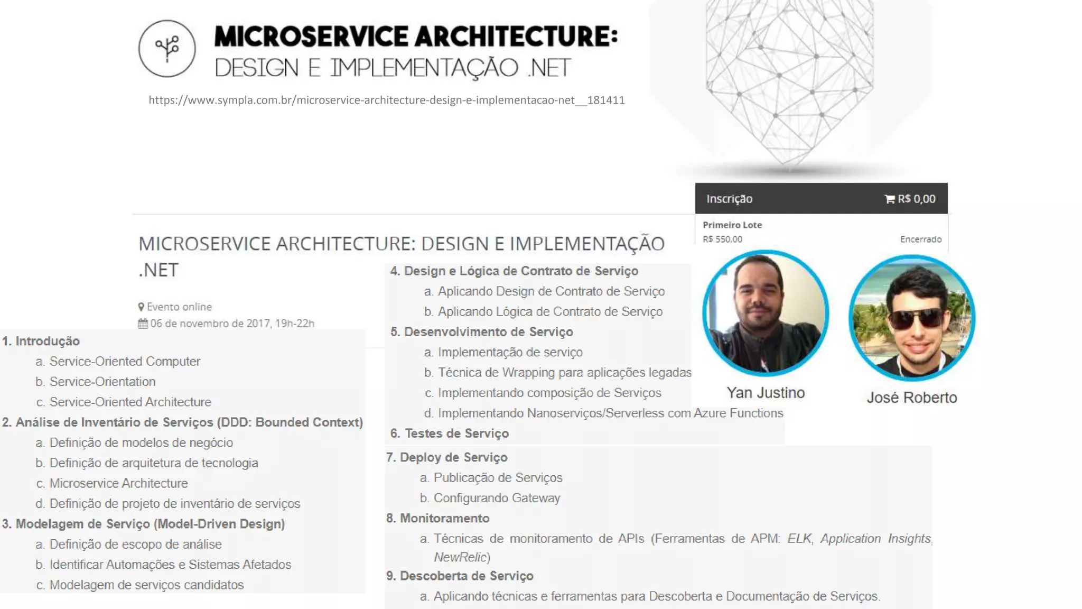
Task: Click 'Implementando Nanoserviços/Serverless com Azure Functions'
Action: [x=610, y=413]
